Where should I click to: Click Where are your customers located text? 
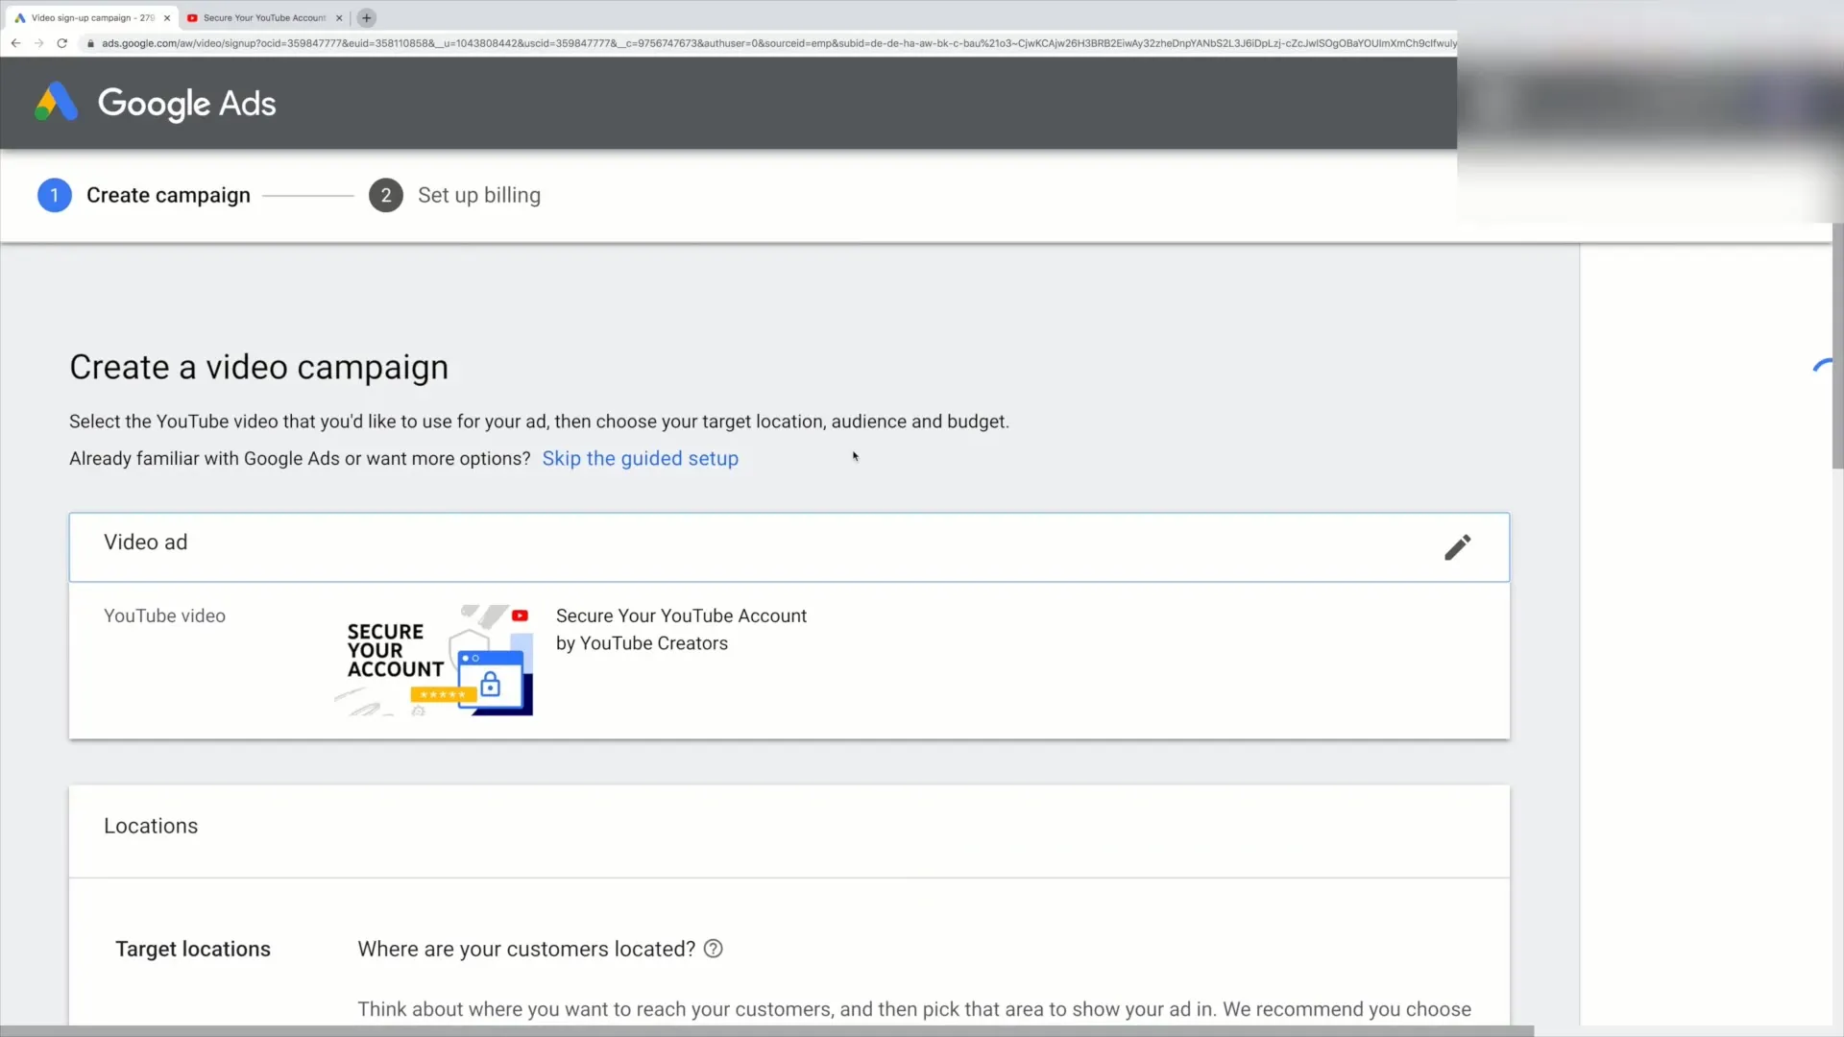(526, 949)
